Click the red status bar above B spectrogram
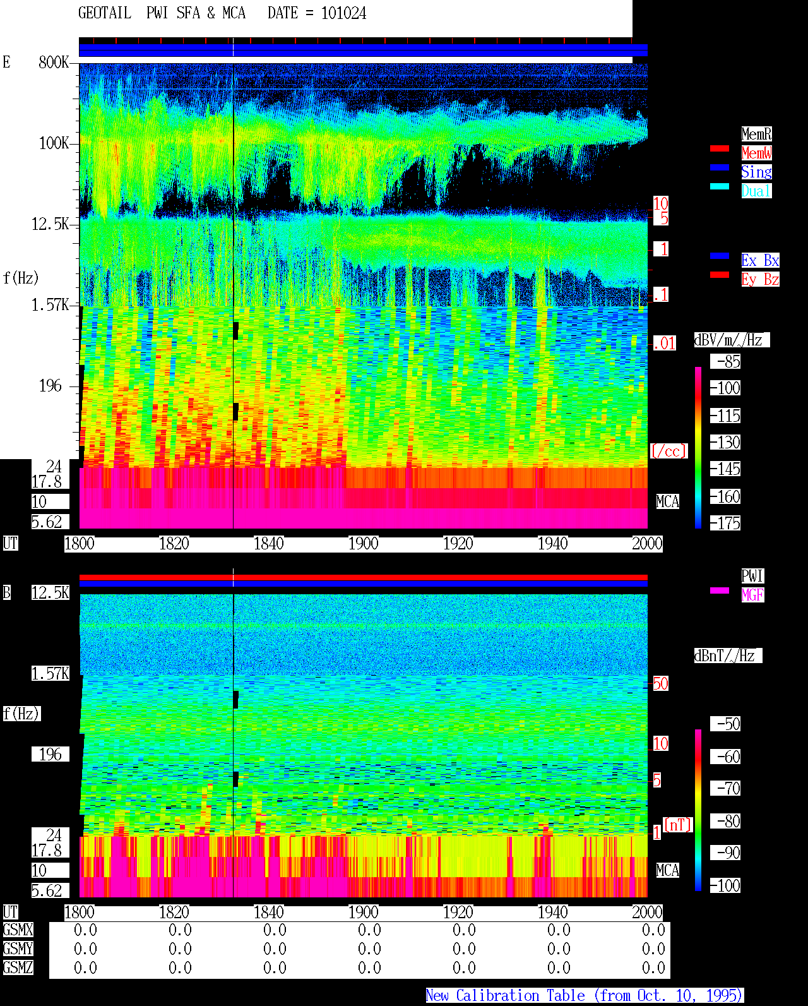808x1006 pixels. point(363,577)
